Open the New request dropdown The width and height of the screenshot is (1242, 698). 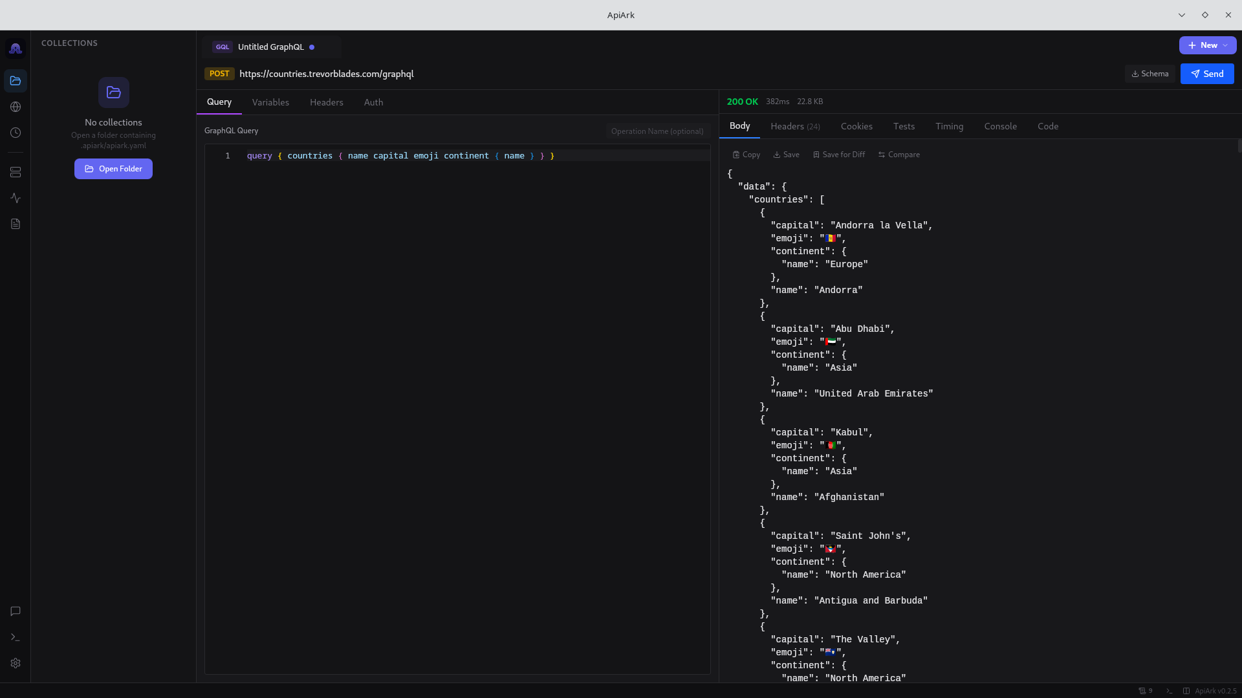[1208, 45]
